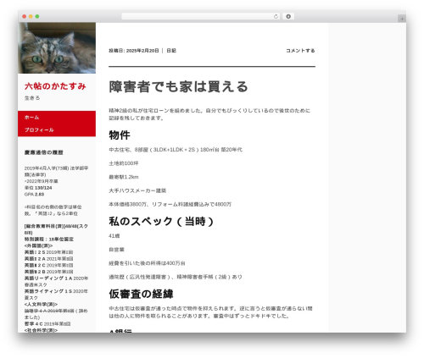This screenshot has height=358, width=424.
Task: Click the sidebar heading 慶應通信の履歴
Action: (x=43, y=152)
